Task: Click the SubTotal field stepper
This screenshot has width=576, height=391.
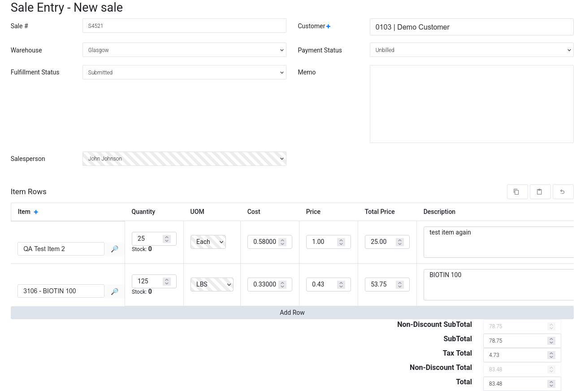Action: pyautogui.click(x=551, y=341)
